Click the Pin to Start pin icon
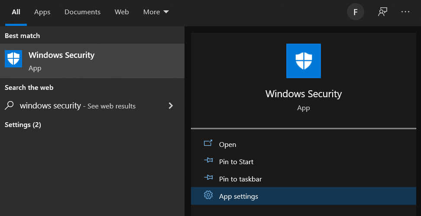421x216 pixels. click(208, 161)
